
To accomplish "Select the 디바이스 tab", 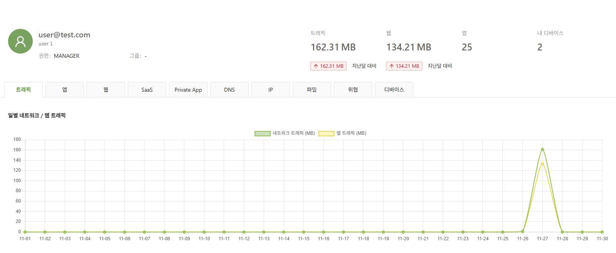I will click(394, 90).
